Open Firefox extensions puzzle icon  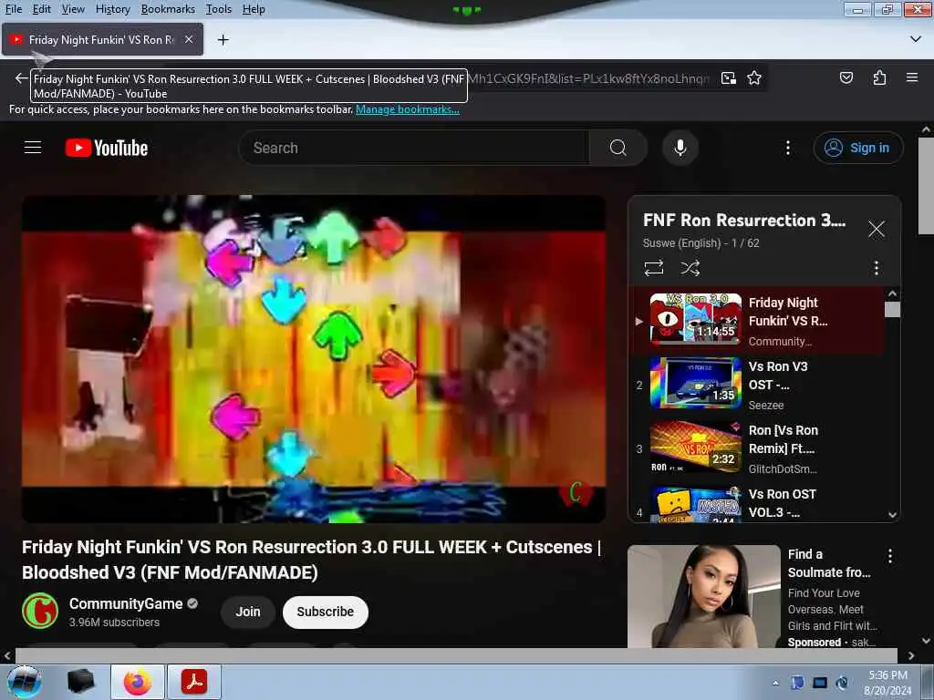[x=879, y=78]
